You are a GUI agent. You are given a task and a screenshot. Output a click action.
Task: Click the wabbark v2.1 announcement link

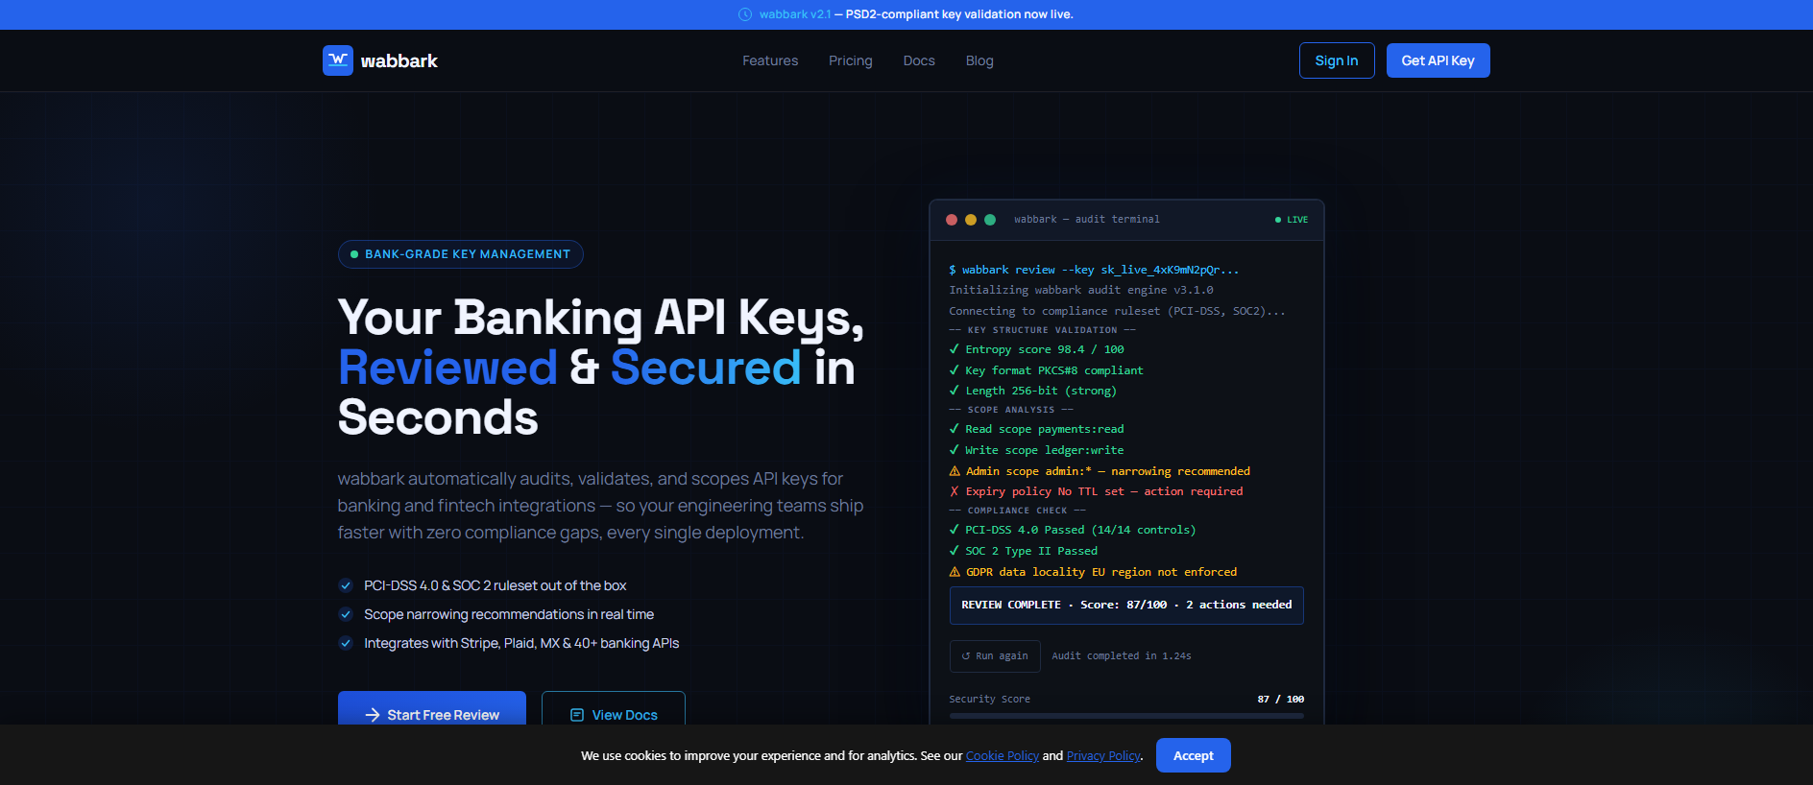point(795,14)
